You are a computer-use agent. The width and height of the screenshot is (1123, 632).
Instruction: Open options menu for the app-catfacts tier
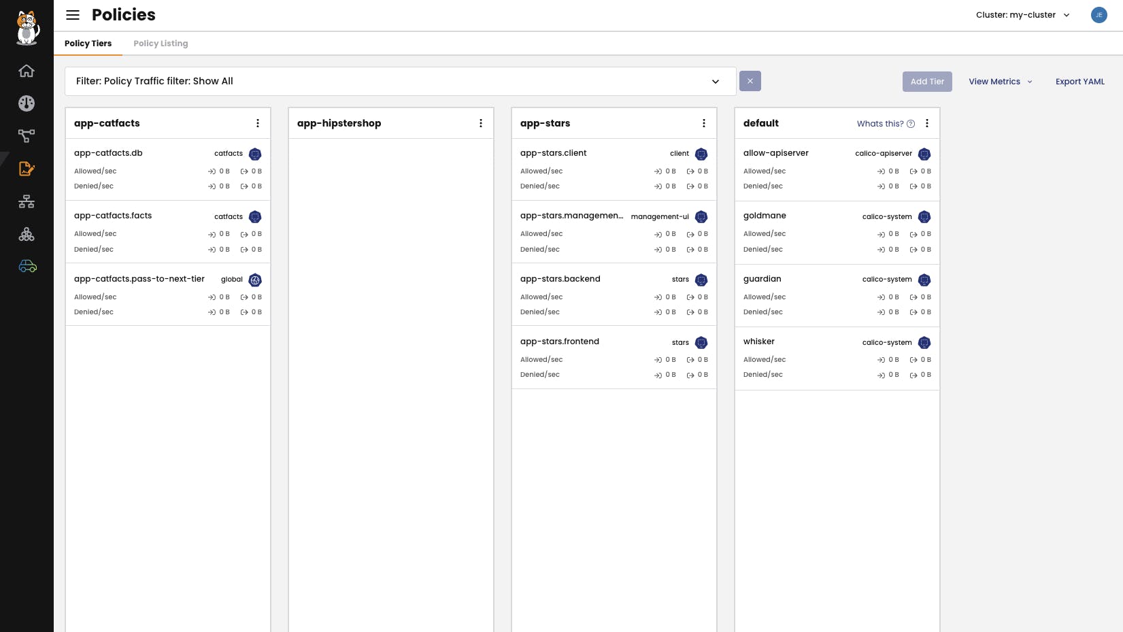[258, 123]
